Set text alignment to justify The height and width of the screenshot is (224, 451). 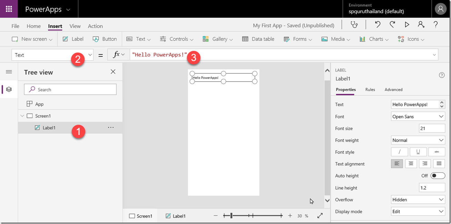click(x=439, y=164)
